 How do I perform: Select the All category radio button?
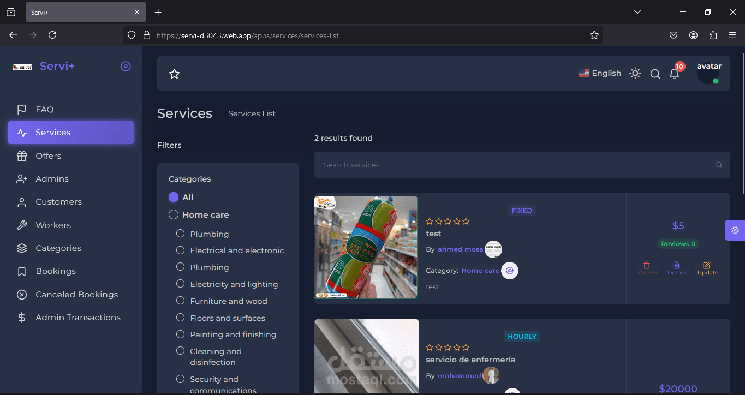[174, 197]
